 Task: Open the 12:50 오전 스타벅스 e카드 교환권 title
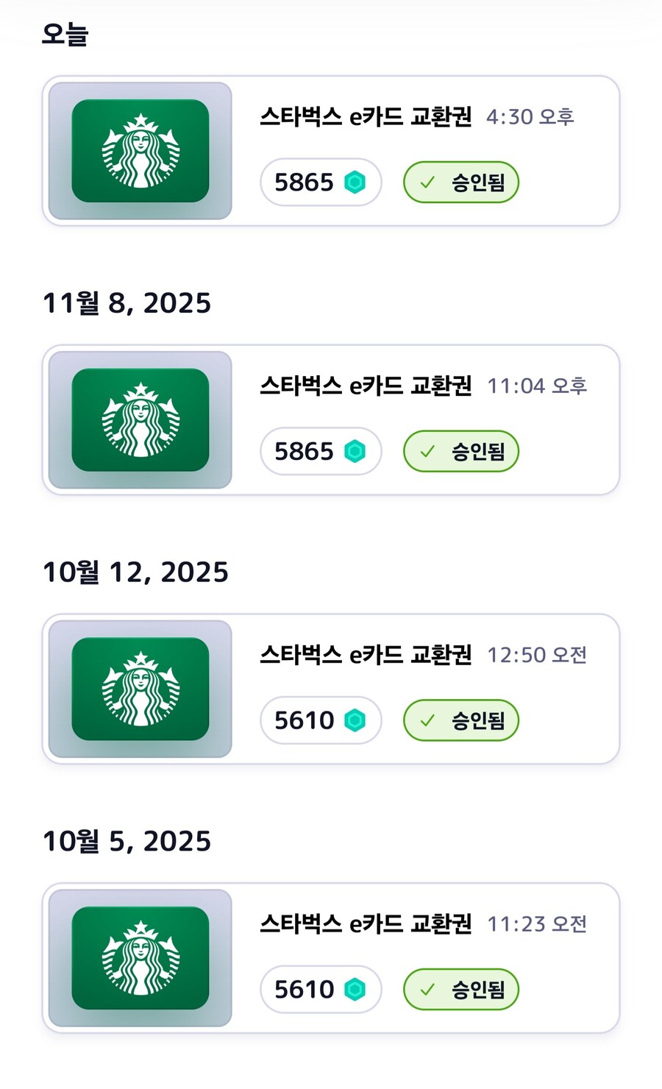(366, 655)
